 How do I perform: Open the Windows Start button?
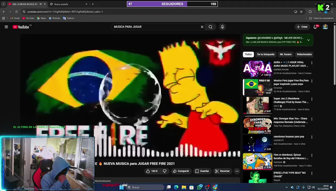click(x=121, y=187)
